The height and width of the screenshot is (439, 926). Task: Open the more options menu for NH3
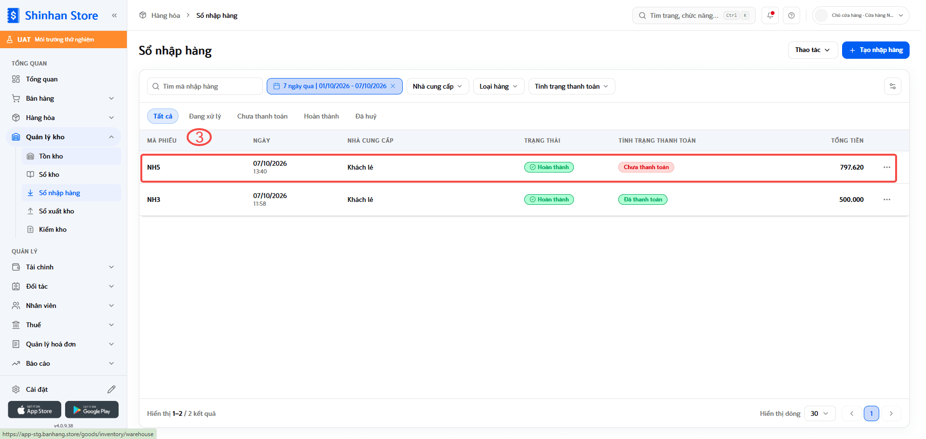tap(887, 200)
